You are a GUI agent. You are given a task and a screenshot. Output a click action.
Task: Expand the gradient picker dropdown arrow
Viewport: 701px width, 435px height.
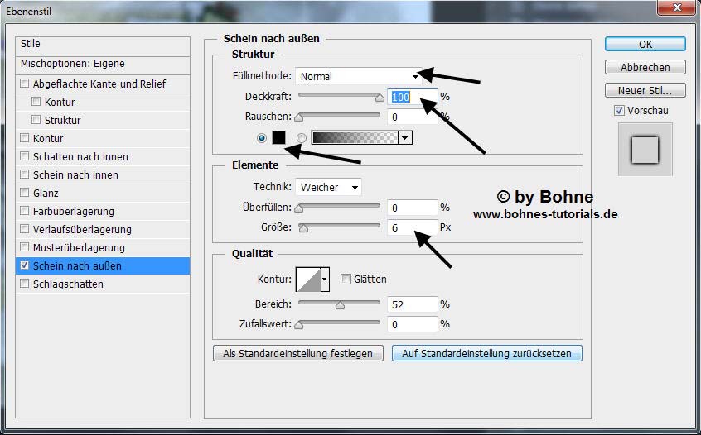(405, 138)
